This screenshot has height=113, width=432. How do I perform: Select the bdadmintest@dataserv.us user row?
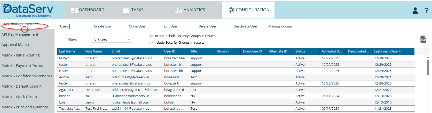pos(130,77)
